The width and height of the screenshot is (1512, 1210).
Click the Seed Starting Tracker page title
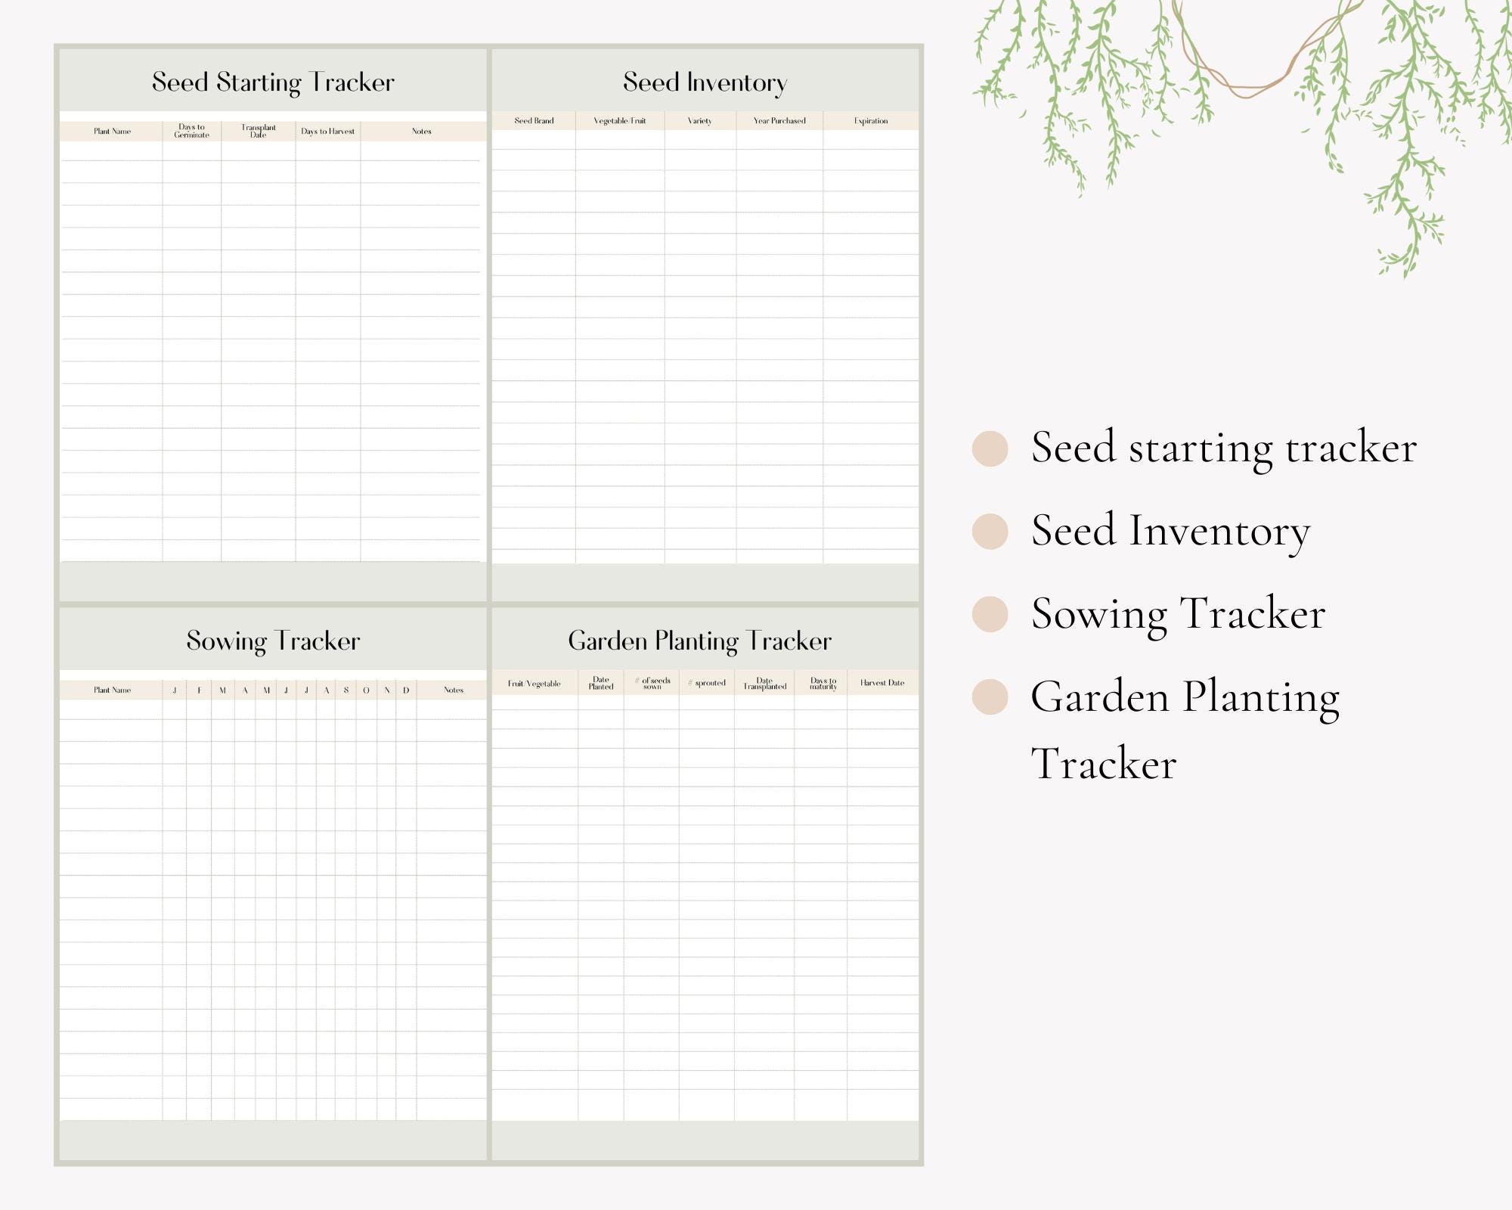click(x=273, y=82)
